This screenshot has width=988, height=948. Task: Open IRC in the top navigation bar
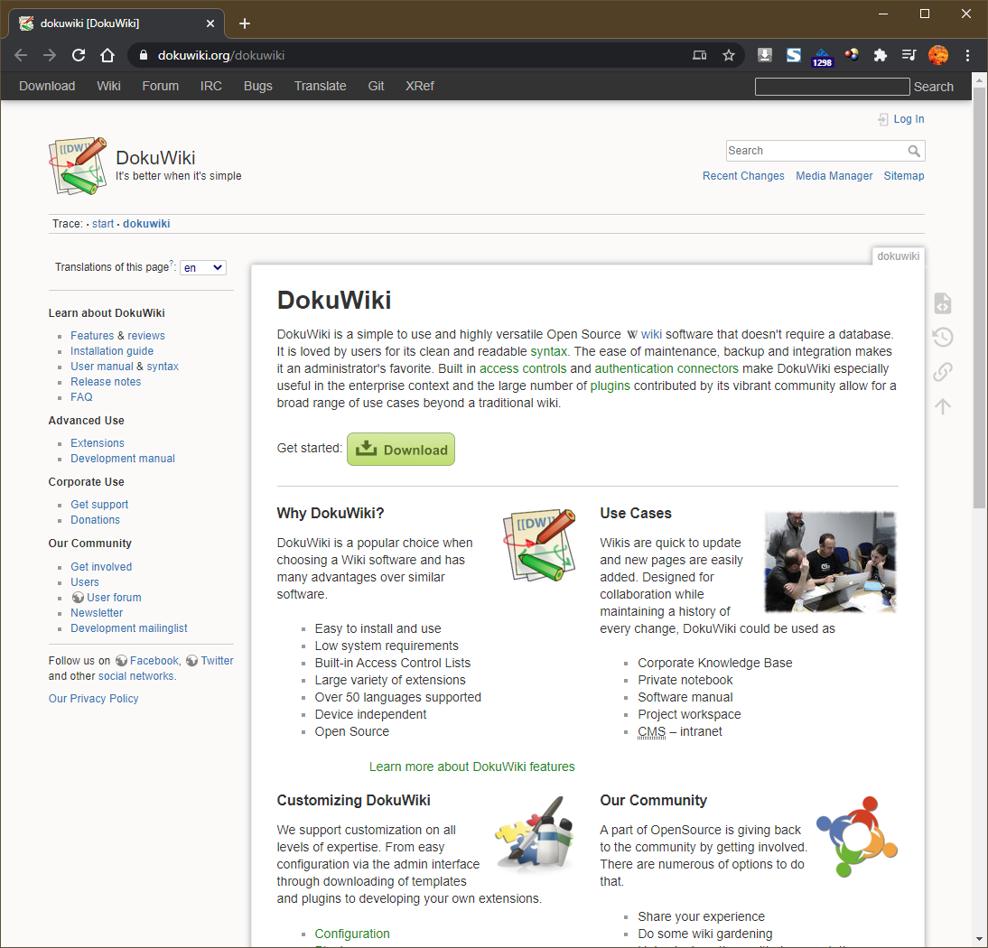pos(211,86)
